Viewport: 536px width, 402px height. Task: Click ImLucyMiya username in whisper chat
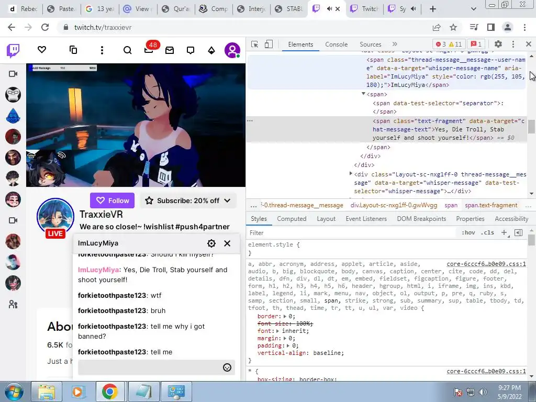(98, 270)
